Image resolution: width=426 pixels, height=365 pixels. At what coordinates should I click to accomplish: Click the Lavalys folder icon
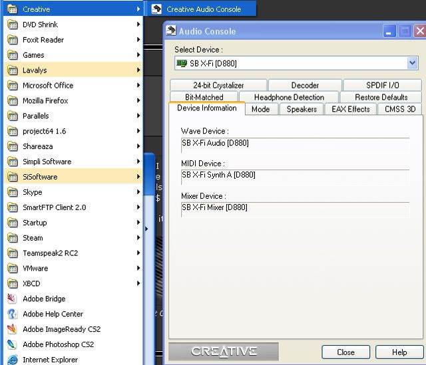(12, 70)
